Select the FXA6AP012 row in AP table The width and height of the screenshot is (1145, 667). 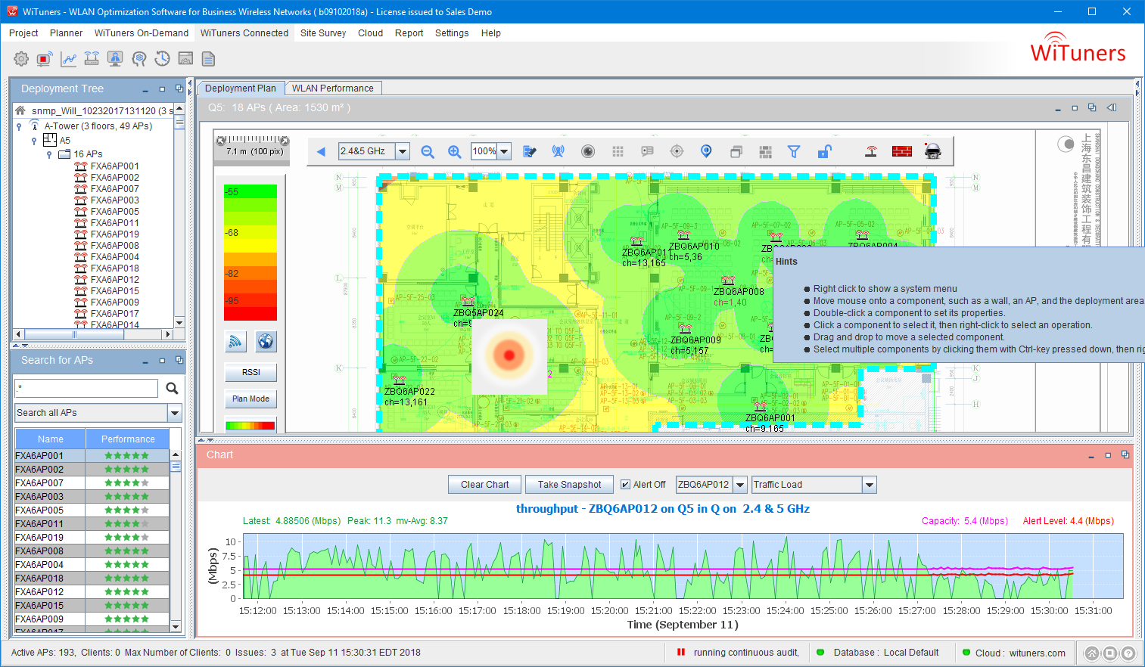[x=92, y=592]
